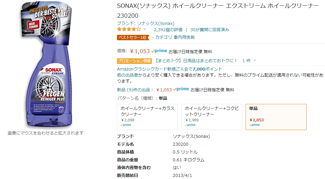Click the ベストセラー1位 badge
The image size is (325, 179).
coord(133,38)
